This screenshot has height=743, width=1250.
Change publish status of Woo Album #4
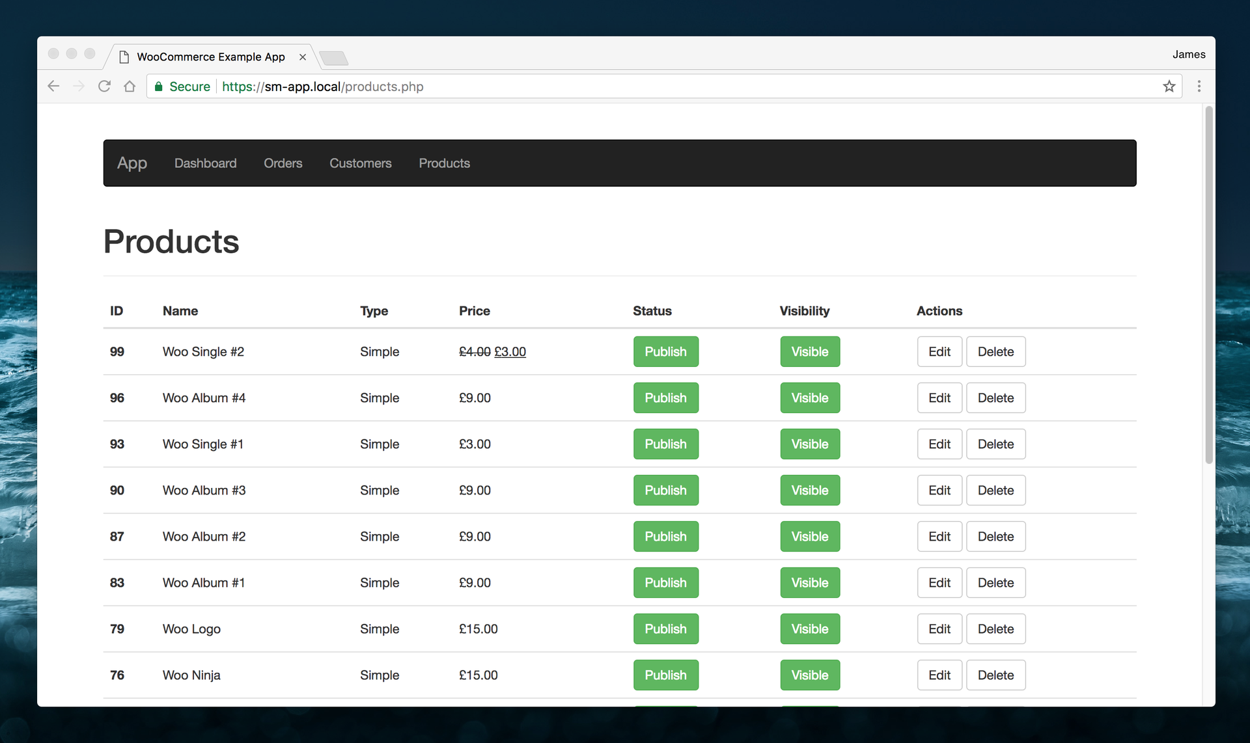(665, 398)
